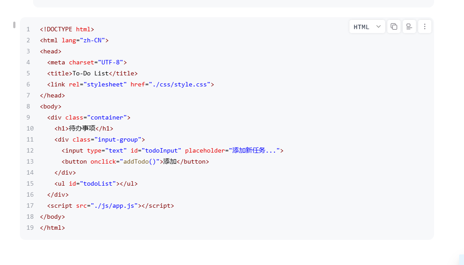The height and width of the screenshot is (265, 464).
Task: Click the '<body>' opening tag
Action: (x=51, y=106)
